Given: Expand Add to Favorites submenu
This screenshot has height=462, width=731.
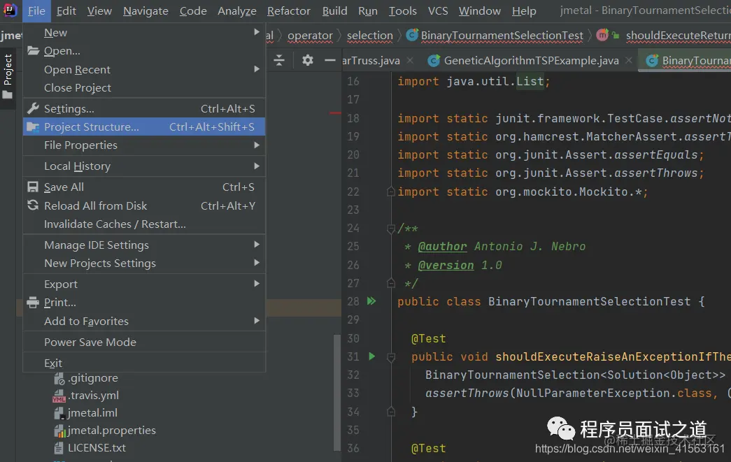Looking at the screenshot, I should coord(144,321).
